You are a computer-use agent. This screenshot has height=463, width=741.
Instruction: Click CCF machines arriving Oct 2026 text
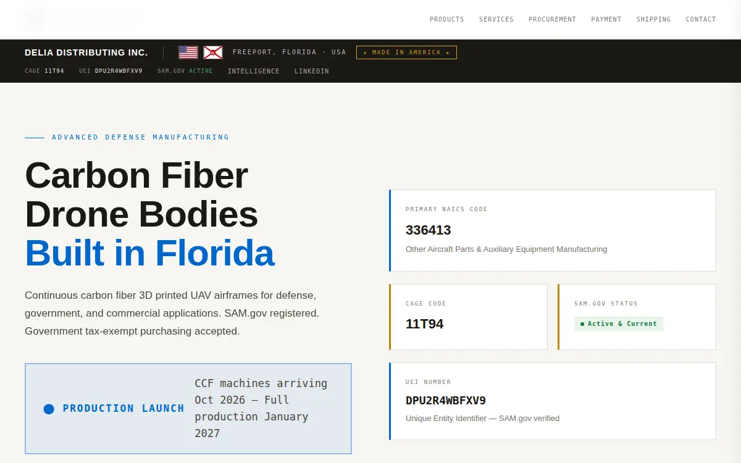click(261, 408)
